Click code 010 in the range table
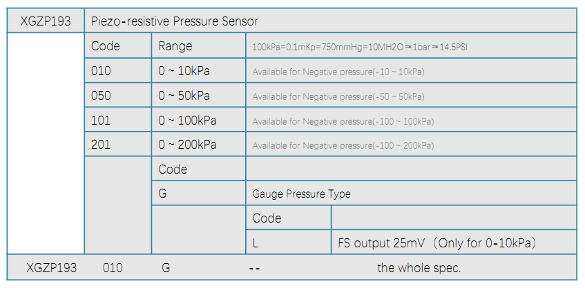The height and width of the screenshot is (288, 585). click(118, 71)
